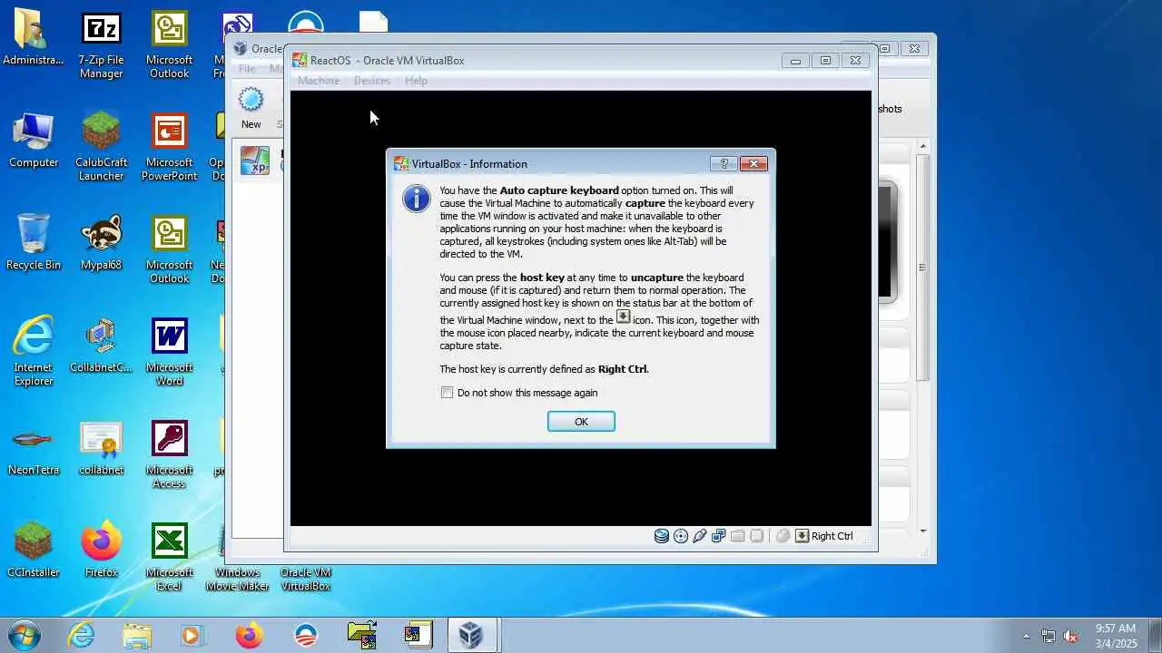Screen dimensions: 1162x653
Task: Open the clock showing 9:57 AM
Action: (x=1116, y=635)
